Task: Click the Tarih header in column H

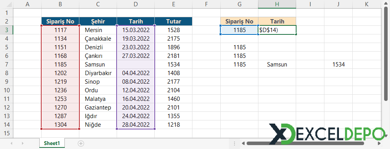Action: [x=277, y=21]
